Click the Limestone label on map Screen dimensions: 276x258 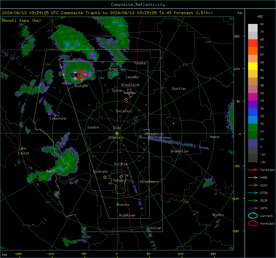[58, 118]
